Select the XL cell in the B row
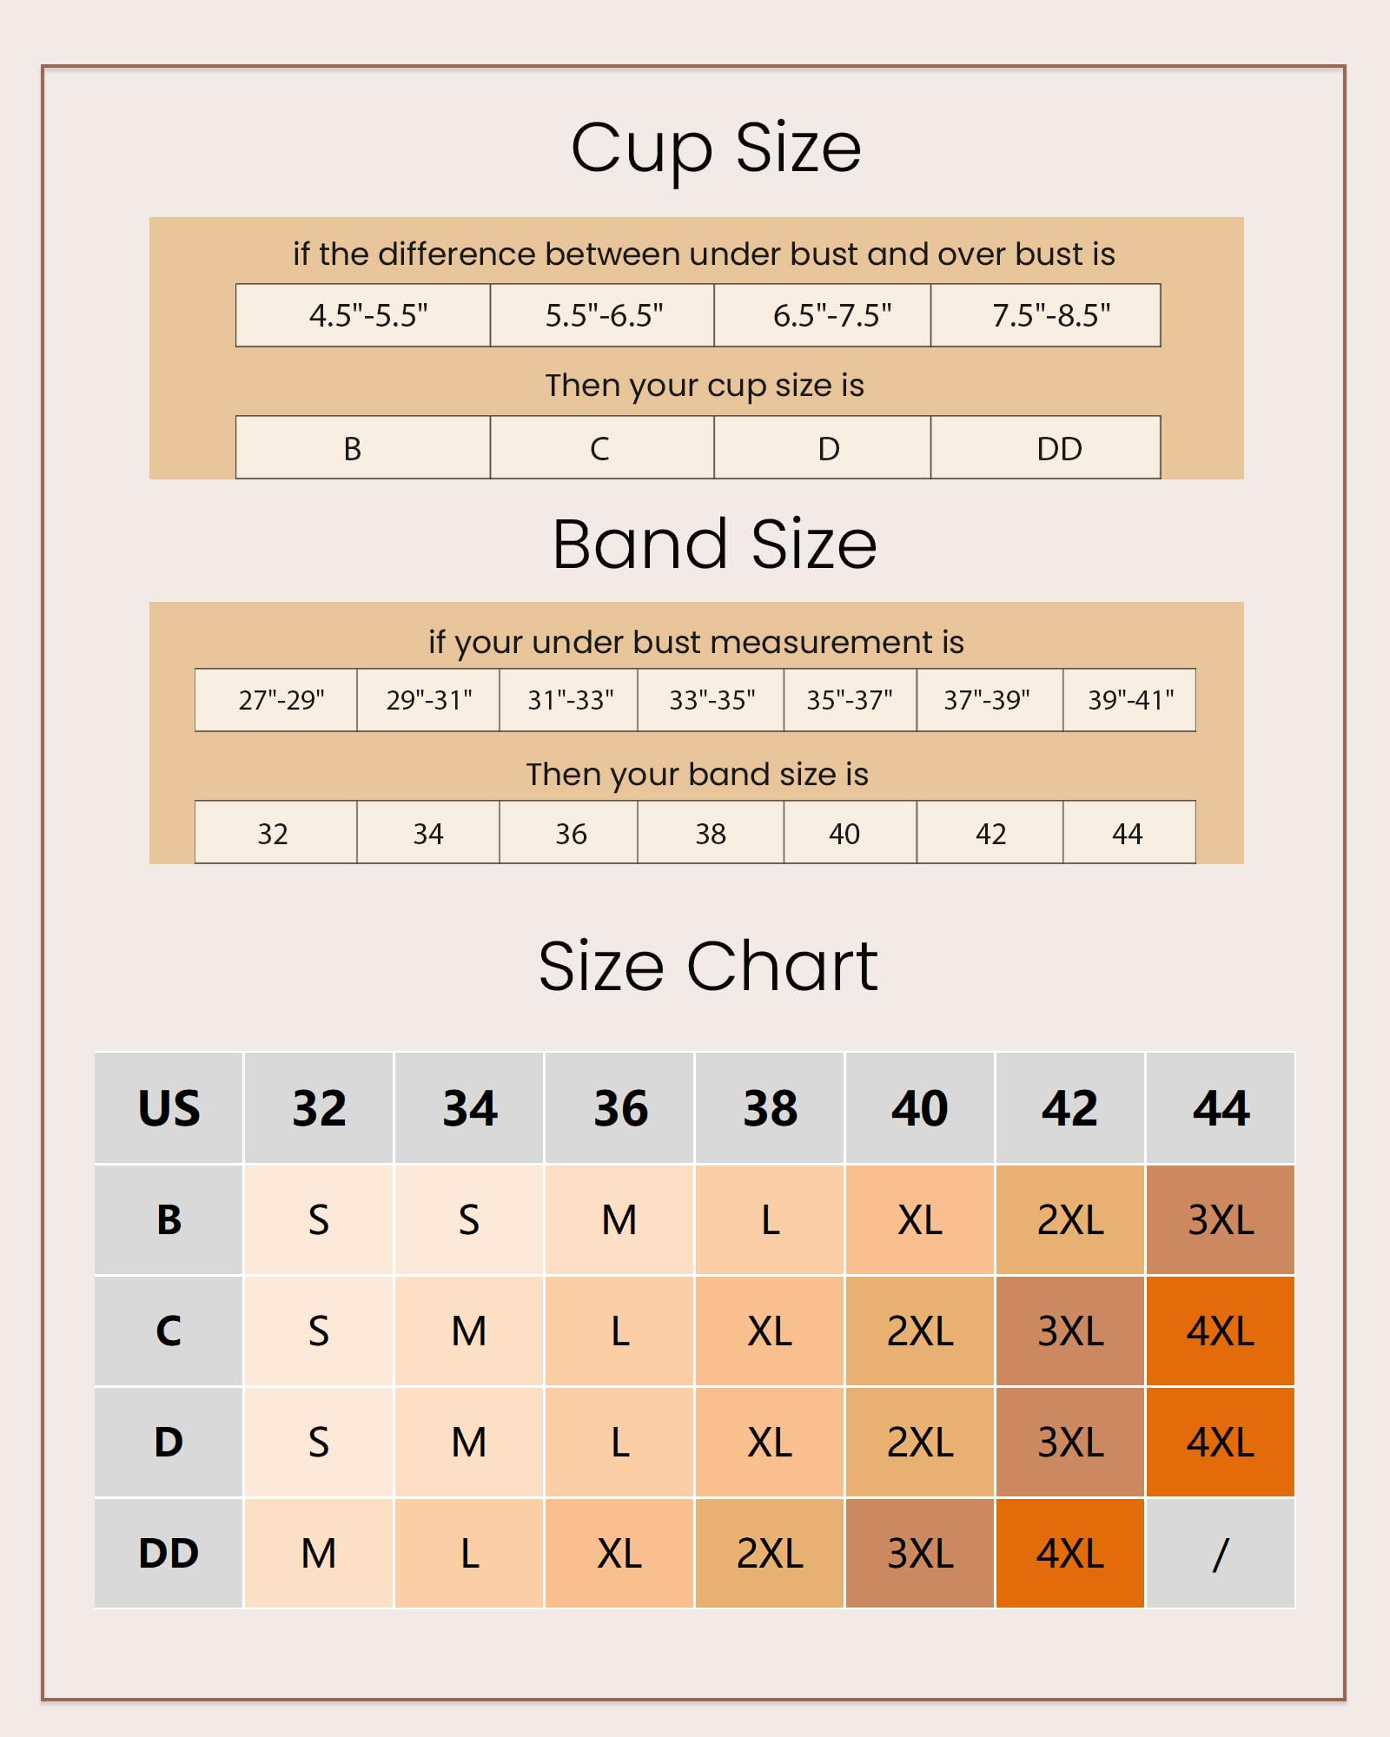This screenshot has height=1737, width=1390. click(x=920, y=1220)
